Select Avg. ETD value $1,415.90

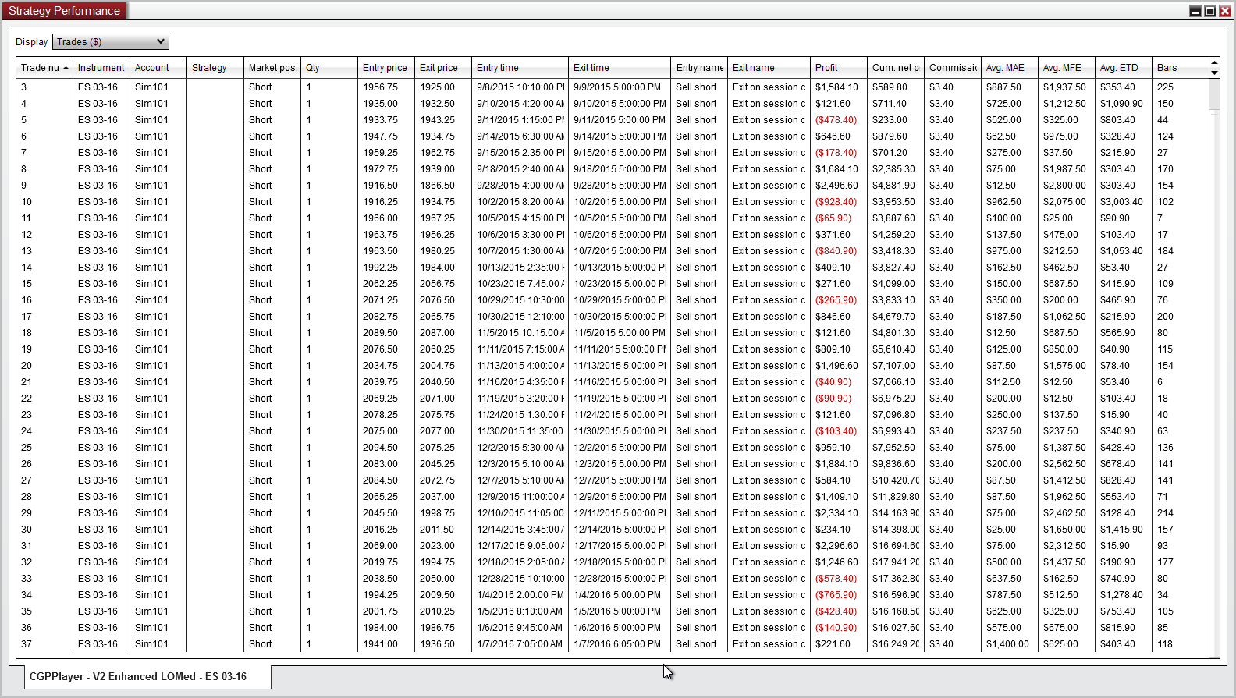1121,530
